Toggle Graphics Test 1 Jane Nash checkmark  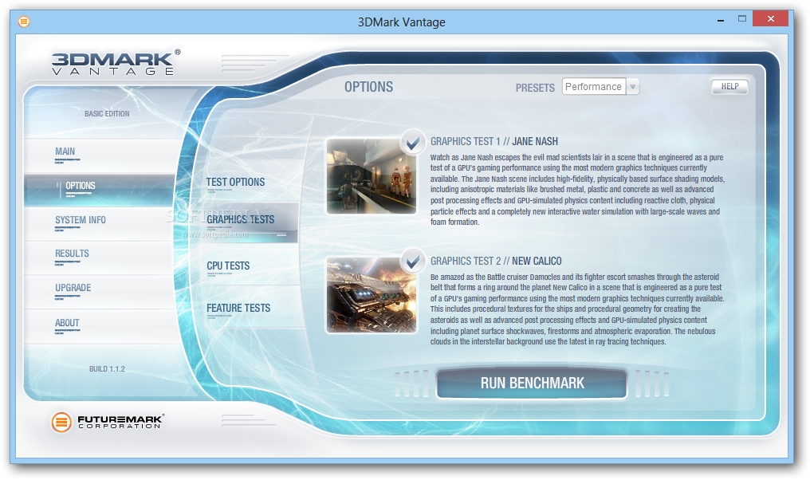coord(412,142)
